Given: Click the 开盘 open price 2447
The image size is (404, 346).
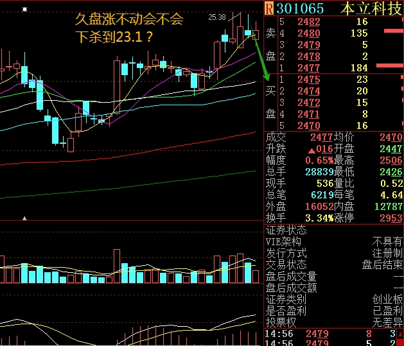Looking at the screenshot, I should pyautogui.click(x=391, y=149).
